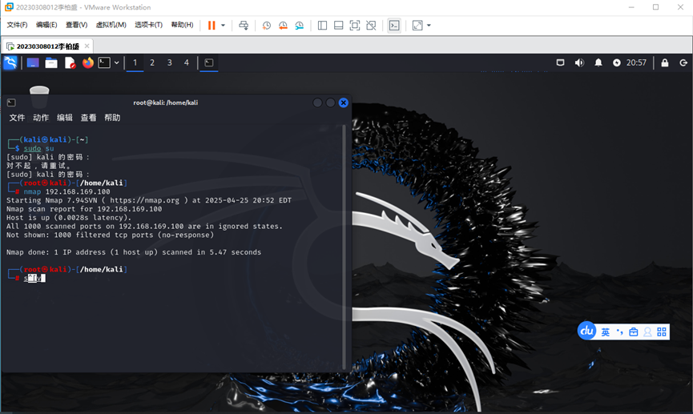Switch to workspace 4
The image size is (693, 414).
[187, 62]
